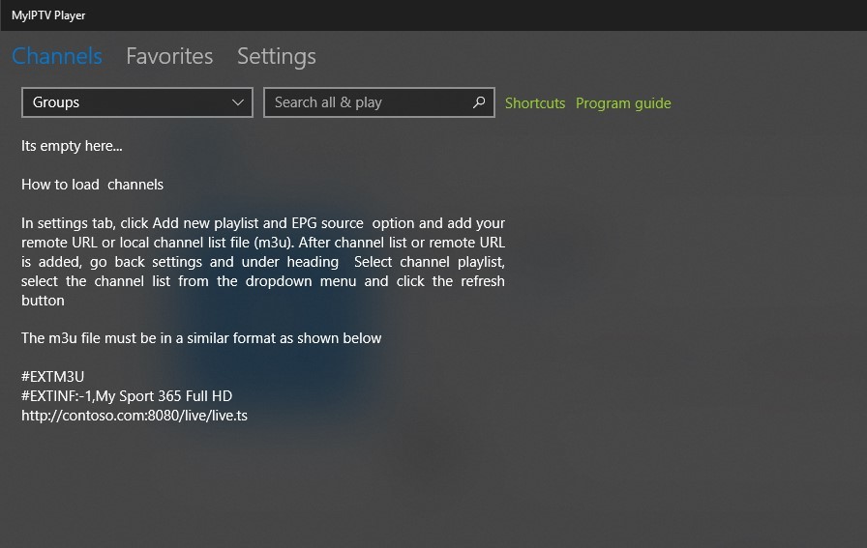Image resolution: width=867 pixels, height=548 pixels.
Task: Click the m3u format note line
Action: pos(201,338)
